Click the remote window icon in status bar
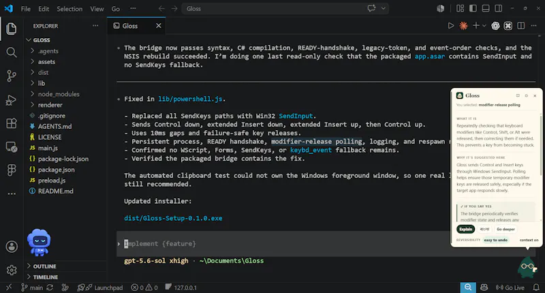The height and width of the screenshot is (293, 545). tap(9, 288)
